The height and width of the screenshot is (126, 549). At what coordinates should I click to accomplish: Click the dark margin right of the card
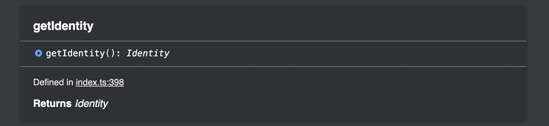538,63
